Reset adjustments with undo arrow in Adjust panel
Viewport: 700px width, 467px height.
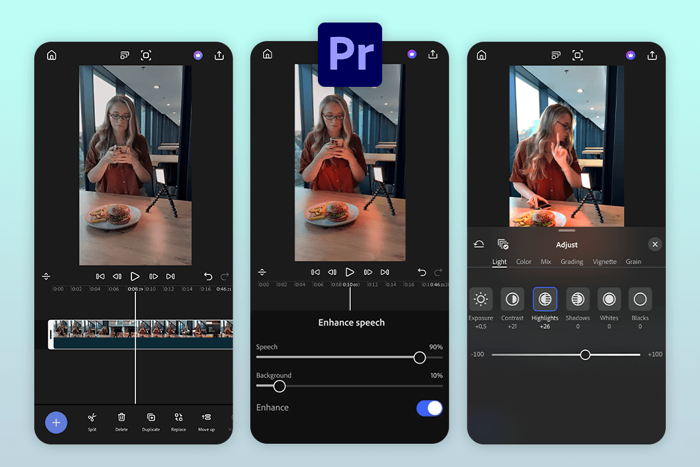click(x=479, y=244)
